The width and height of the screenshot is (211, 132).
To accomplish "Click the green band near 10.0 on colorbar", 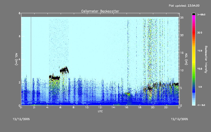I will pos(194,69).
